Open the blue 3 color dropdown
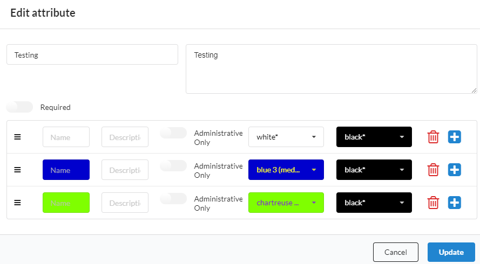The image size is (480, 264). pos(286,170)
